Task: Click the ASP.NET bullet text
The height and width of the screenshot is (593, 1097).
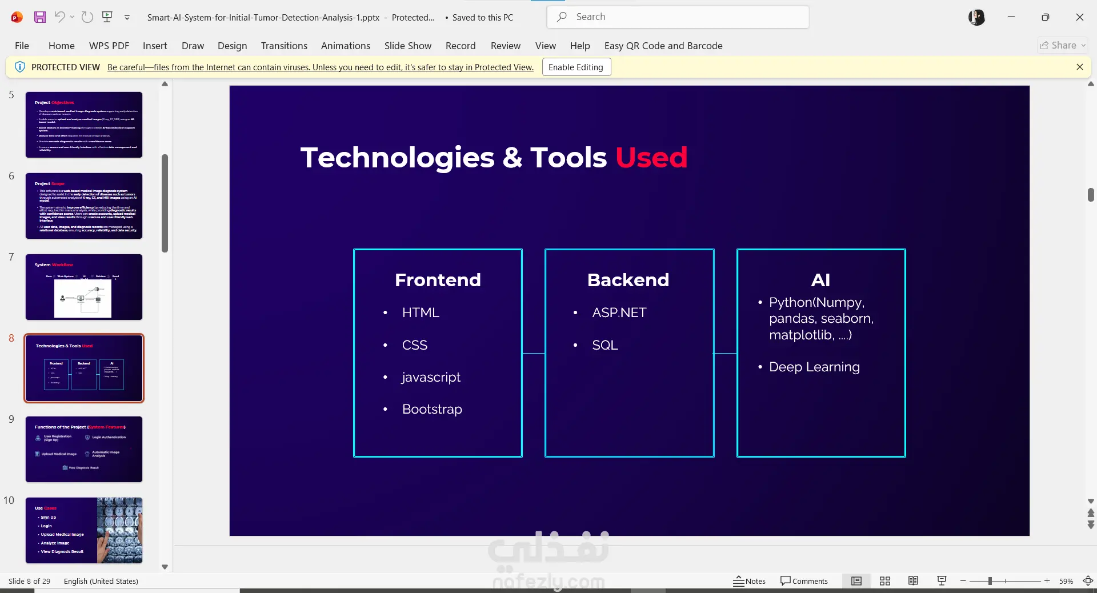Action: [x=619, y=312]
